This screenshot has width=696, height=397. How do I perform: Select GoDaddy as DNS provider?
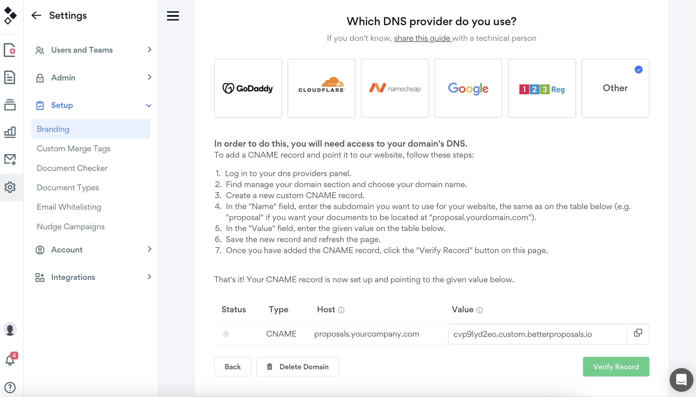tap(248, 88)
